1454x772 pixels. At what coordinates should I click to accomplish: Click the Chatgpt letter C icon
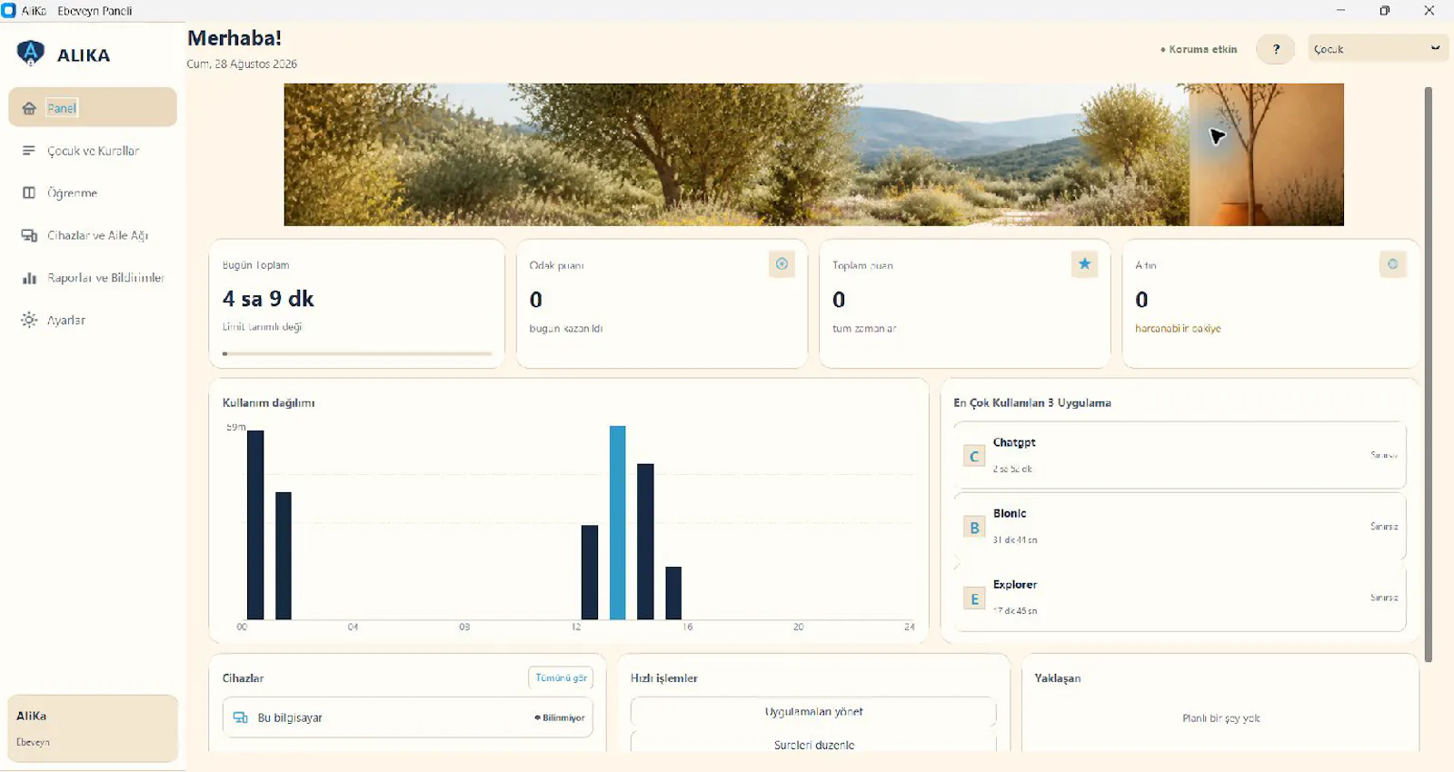click(974, 456)
